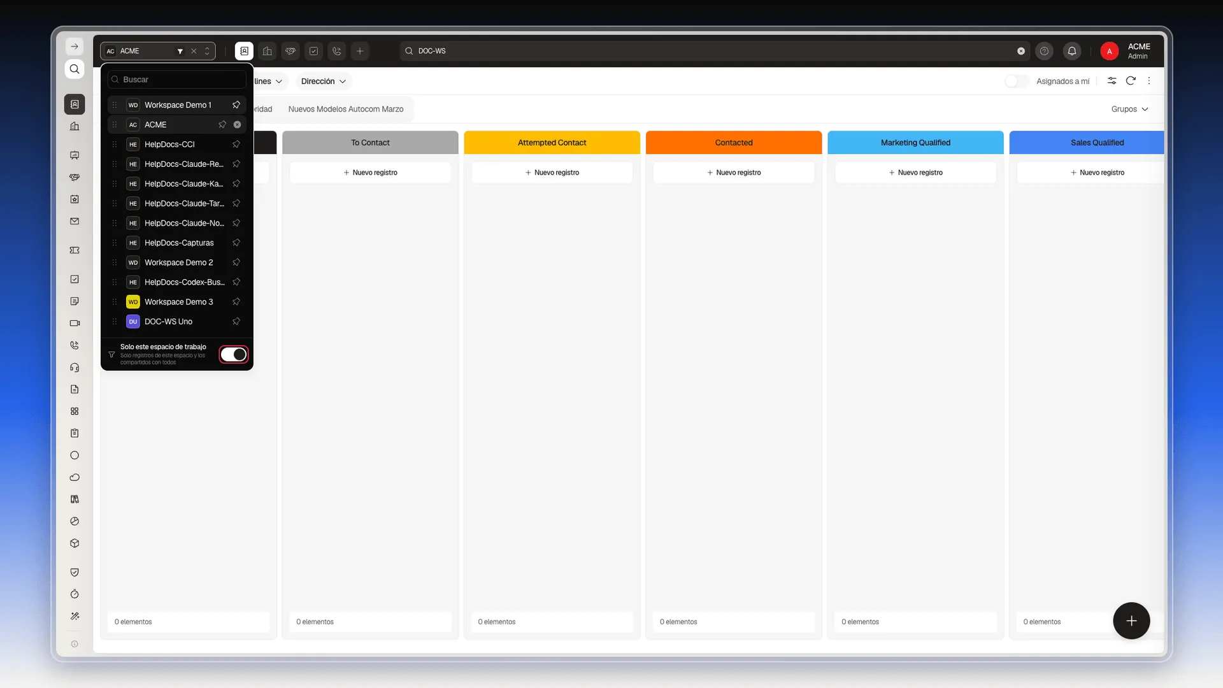
Task: Open the Grupos dropdown
Action: point(1129,110)
